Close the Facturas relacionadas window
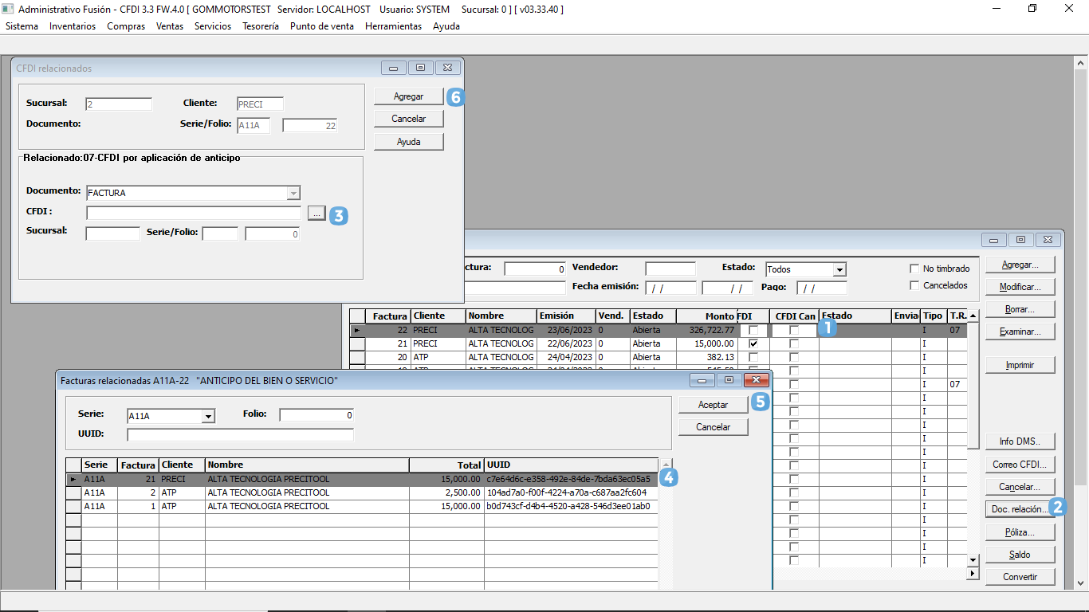Screen dimensions: 1089x612 [755, 380]
